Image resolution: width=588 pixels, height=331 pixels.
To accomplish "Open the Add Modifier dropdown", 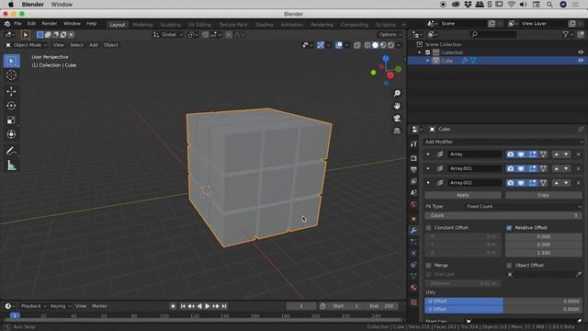I will click(x=503, y=142).
